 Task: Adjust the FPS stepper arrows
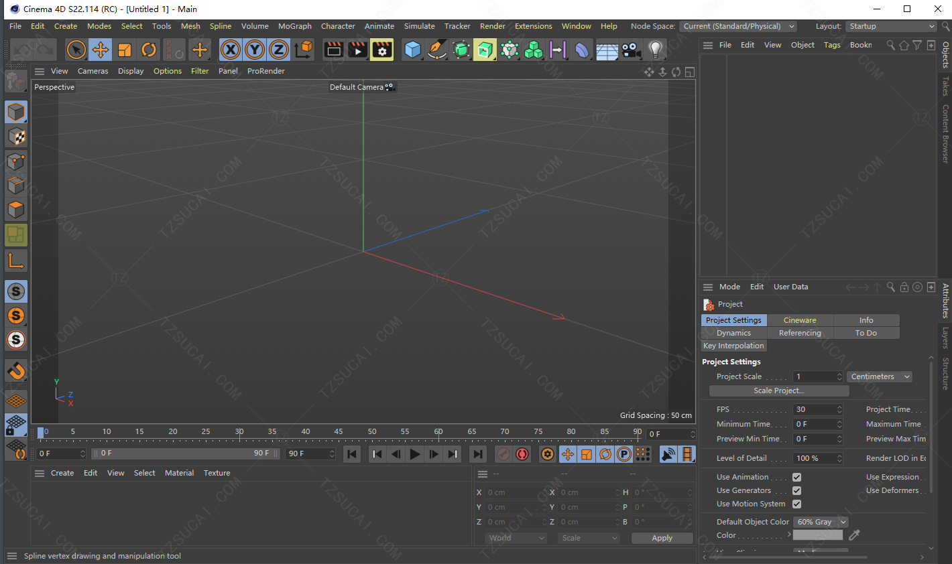839,409
